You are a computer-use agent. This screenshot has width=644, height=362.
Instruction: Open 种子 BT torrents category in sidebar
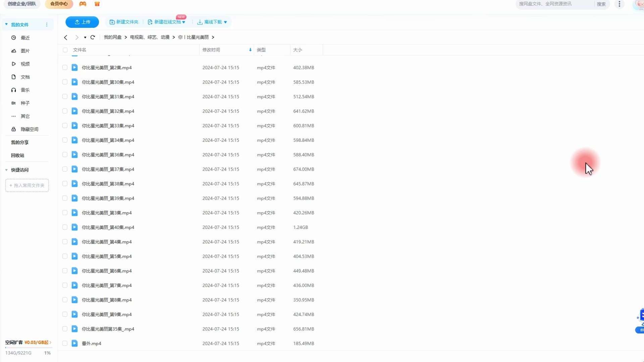pyautogui.click(x=25, y=103)
